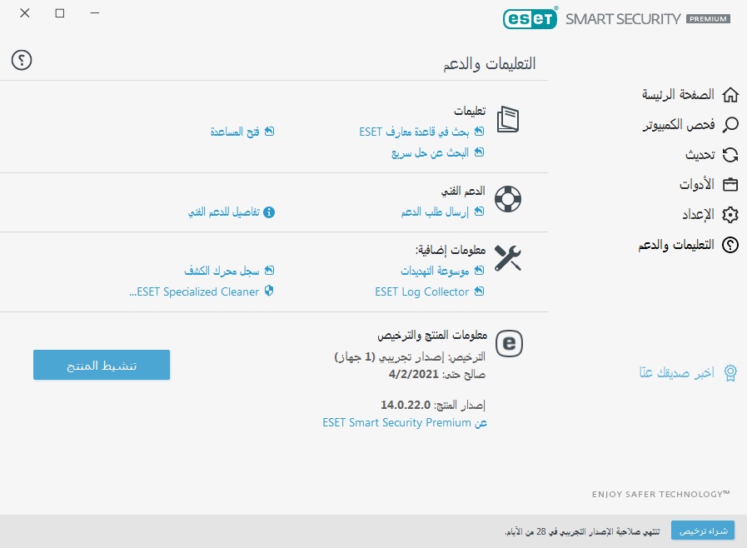Click the license line الترخيص: إصدار تجريبي
Screen dimensions: 747x548
coord(410,357)
